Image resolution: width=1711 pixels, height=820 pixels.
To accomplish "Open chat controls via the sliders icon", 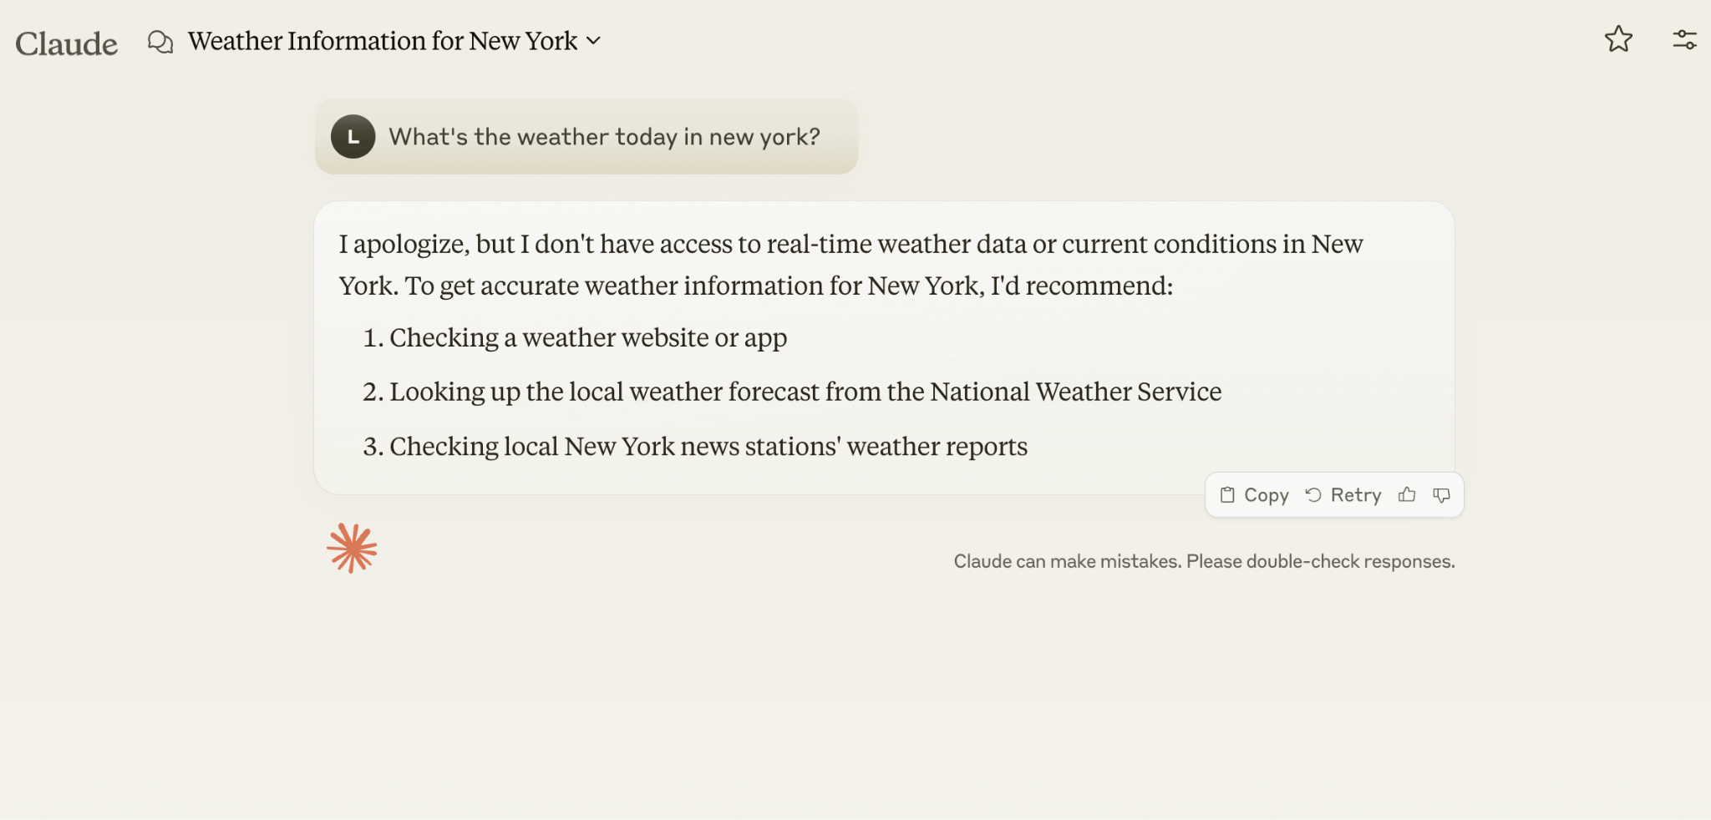I will [1684, 39].
